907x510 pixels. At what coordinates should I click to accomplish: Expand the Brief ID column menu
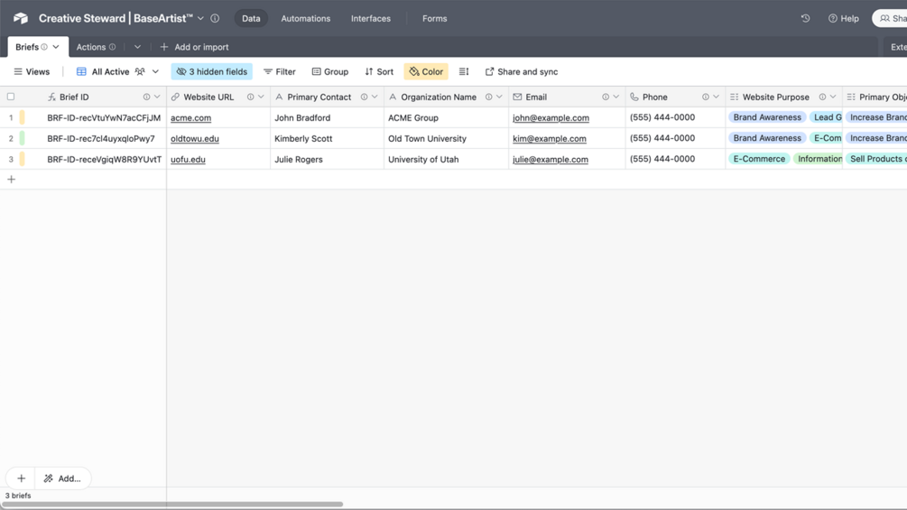click(x=157, y=97)
